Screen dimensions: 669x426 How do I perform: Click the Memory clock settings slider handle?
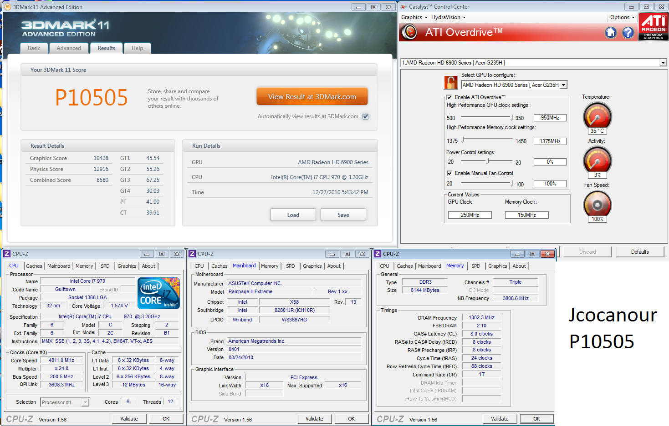[463, 140]
